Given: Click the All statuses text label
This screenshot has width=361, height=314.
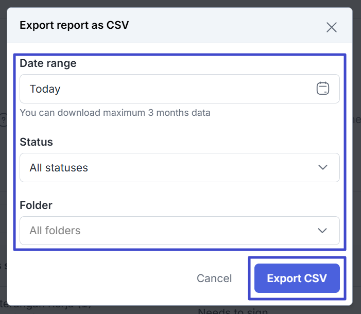Looking at the screenshot, I should tap(59, 168).
